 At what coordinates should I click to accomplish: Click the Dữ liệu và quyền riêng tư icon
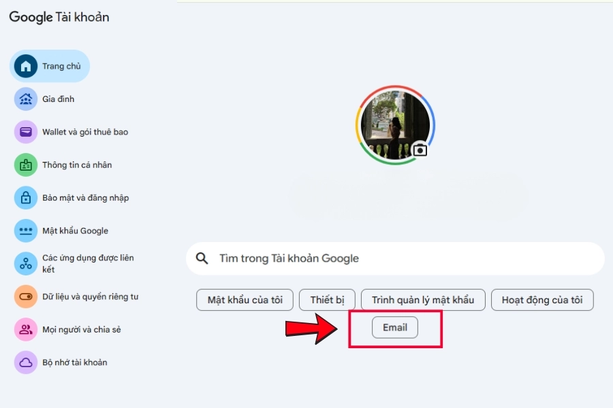[x=26, y=296]
